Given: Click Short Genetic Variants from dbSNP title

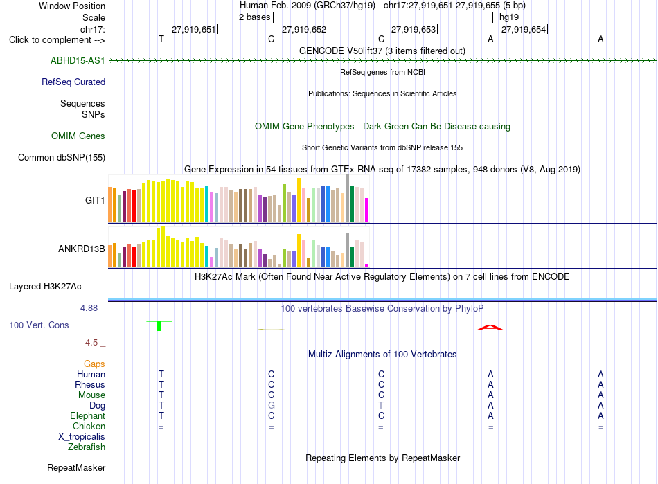Looking at the screenshot, I should tap(382, 147).
